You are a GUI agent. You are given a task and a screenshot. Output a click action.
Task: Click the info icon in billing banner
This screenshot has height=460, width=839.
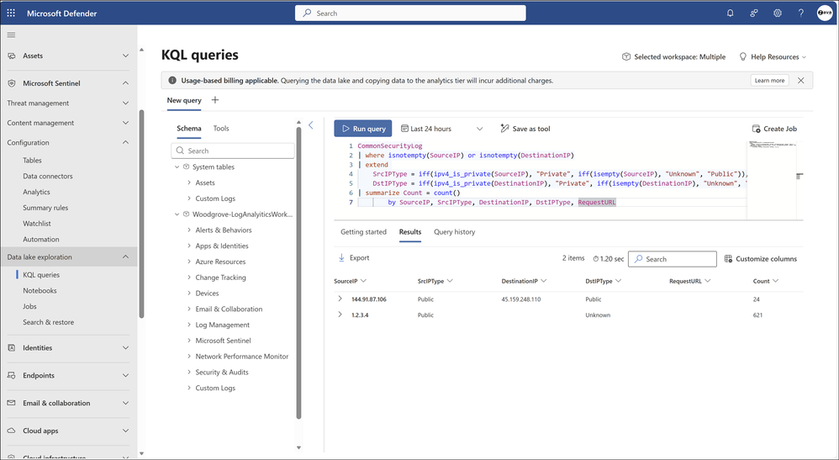(x=172, y=81)
